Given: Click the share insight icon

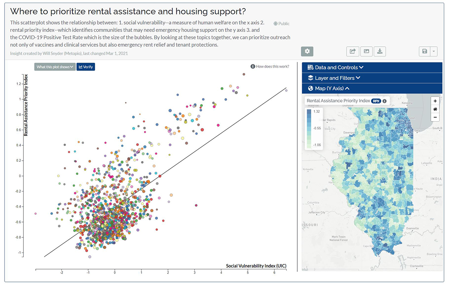Looking at the screenshot, I should click(352, 52).
